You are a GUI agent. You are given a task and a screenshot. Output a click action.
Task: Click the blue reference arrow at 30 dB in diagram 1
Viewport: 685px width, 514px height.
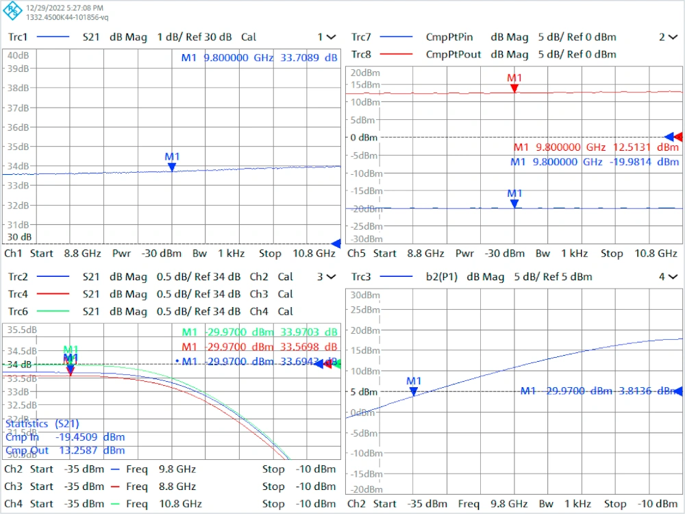point(336,243)
